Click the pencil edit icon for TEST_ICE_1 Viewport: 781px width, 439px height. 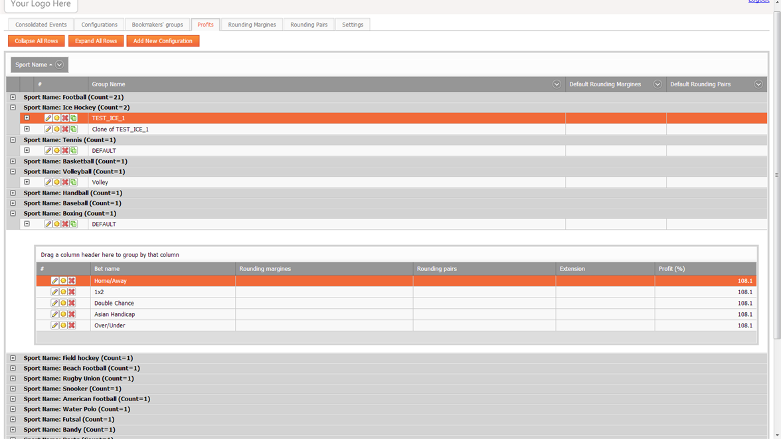48,118
